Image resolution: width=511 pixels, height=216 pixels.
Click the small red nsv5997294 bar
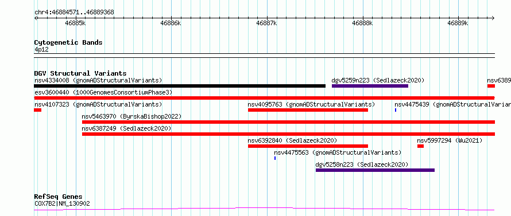click(420, 146)
